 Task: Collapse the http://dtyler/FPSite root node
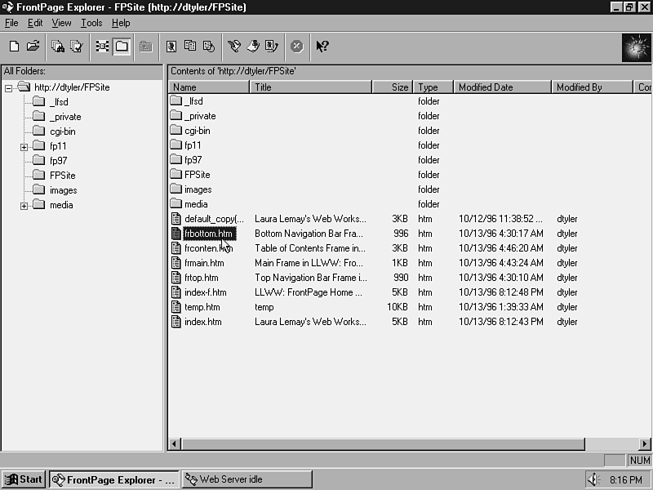pyautogui.click(x=9, y=88)
